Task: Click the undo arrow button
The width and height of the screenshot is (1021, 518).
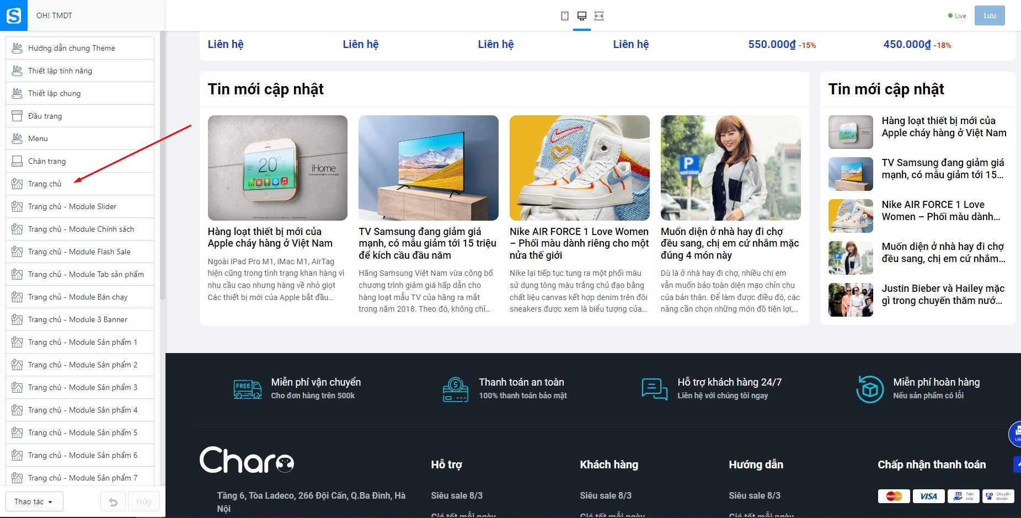Action: point(113,501)
